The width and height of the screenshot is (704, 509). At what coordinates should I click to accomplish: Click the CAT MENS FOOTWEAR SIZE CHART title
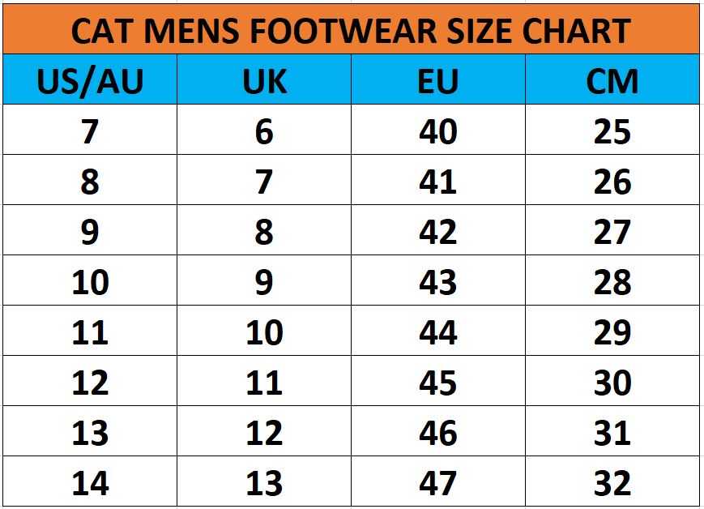[x=351, y=30]
